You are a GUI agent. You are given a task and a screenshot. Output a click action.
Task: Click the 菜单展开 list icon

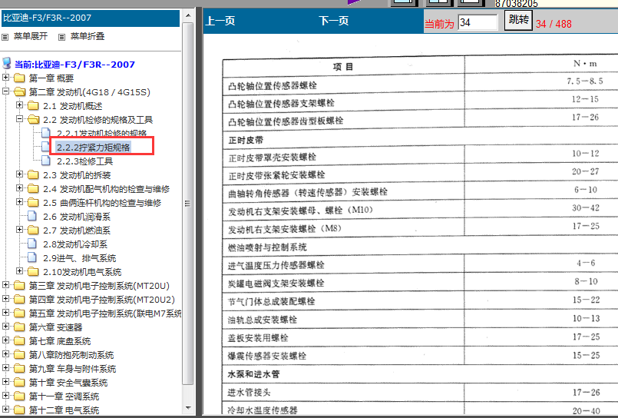(x=5, y=37)
